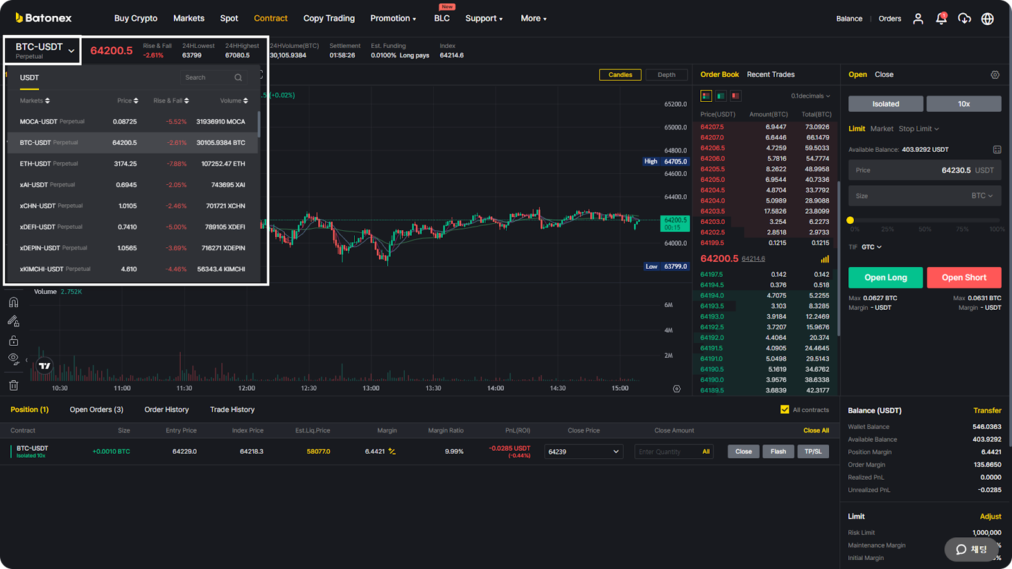The image size is (1012, 569).
Task: Open the notifications bell
Action: click(x=941, y=18)
